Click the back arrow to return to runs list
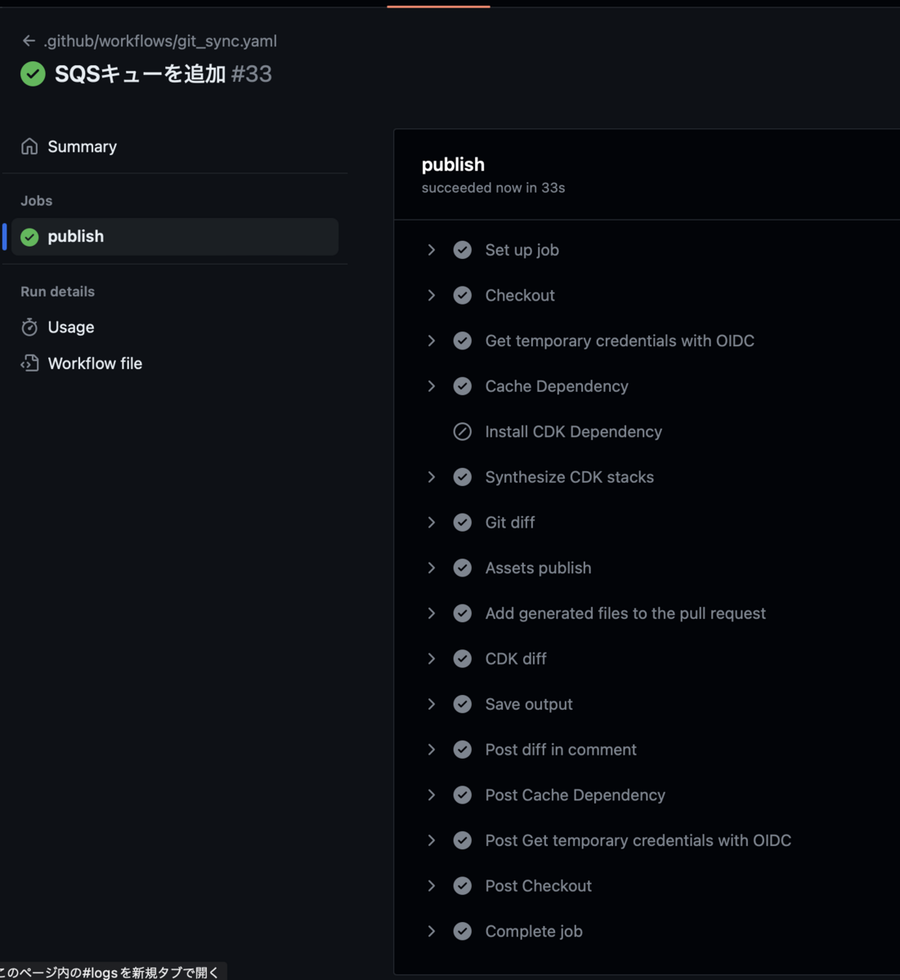 [x=28, y=41]
